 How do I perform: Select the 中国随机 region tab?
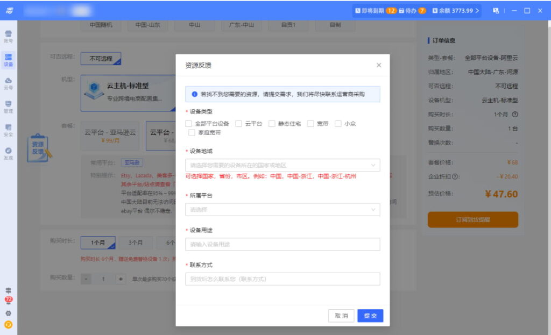tap(101, 25)
